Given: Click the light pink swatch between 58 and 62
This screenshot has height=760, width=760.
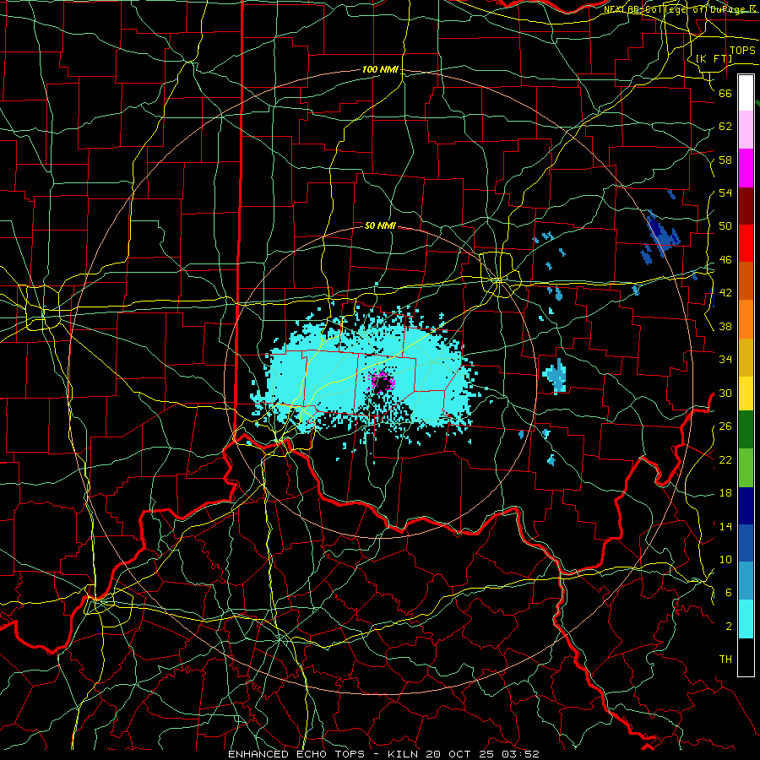Looking at the screenshot, I should [746, 130].
